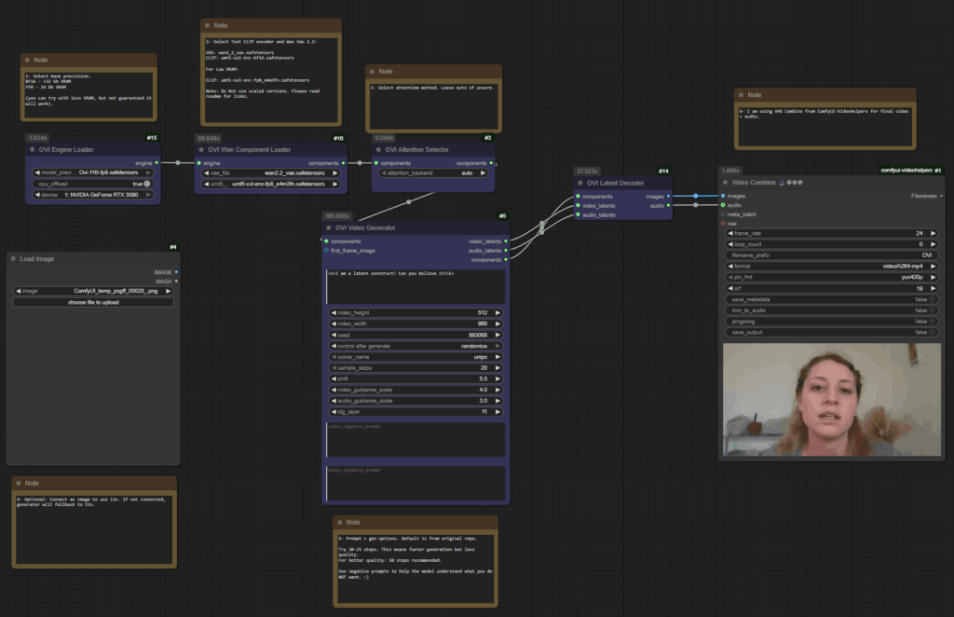Click the engine output socket on OVI Engine Loader
This screenshot has height=617, width=954.
(157, 162)
